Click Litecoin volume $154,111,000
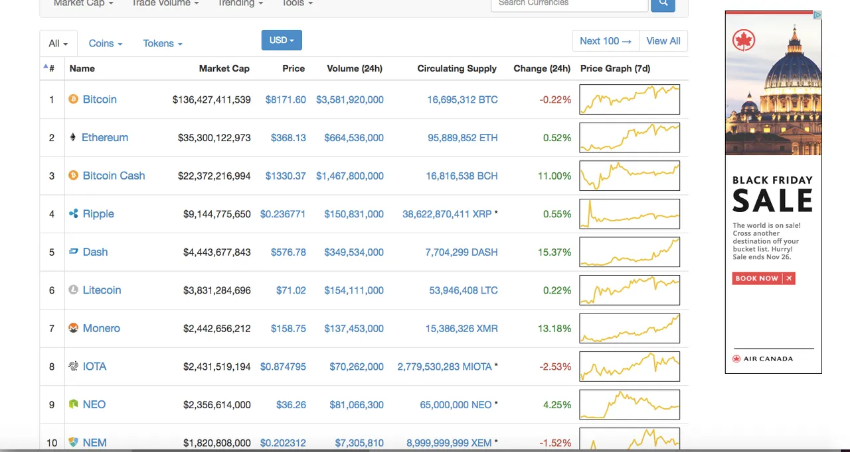This screenshot has width=850, height=452. [x=354, y=290]
